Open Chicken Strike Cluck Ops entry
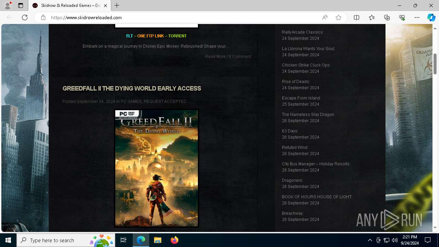439x247 pixels. pos(306,65)
